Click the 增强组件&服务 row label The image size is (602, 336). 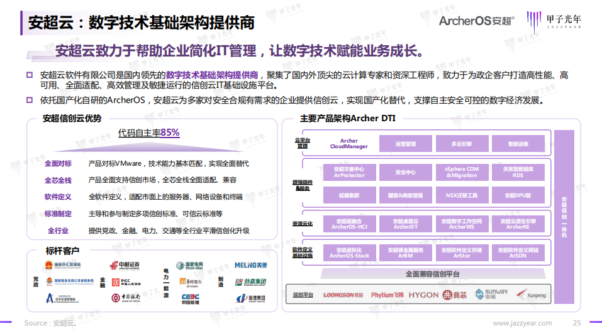tap(303, 185)
